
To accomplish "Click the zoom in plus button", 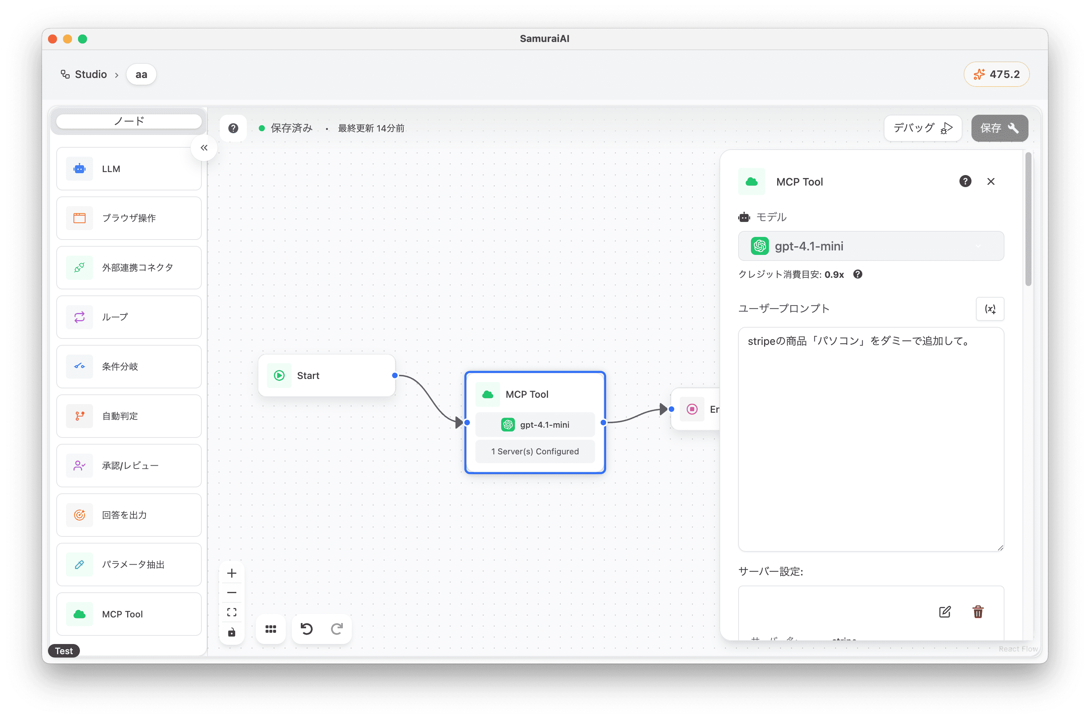I will pos(232,573).
